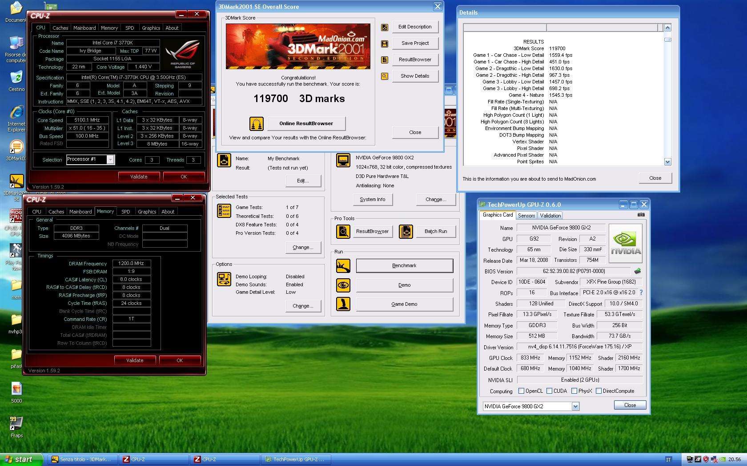Click the Online ResultBrowser yellow icon
747x466 pixels.
(x=256, y=124)
